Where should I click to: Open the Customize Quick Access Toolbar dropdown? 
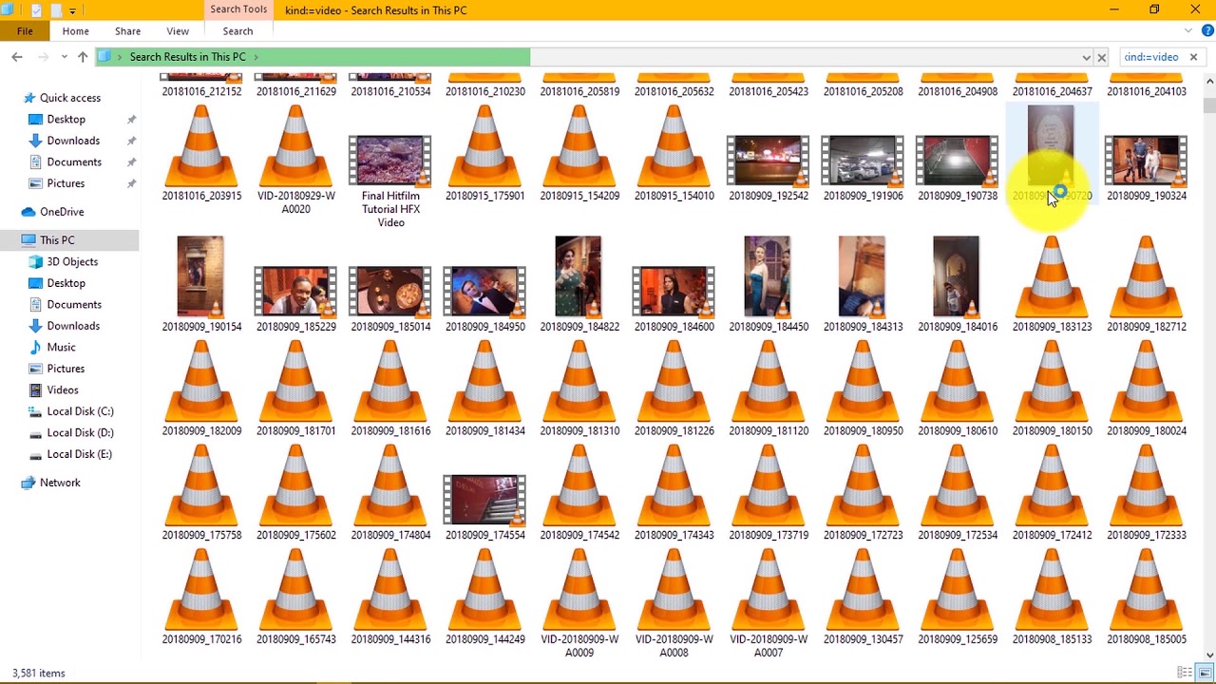point(72,11)
